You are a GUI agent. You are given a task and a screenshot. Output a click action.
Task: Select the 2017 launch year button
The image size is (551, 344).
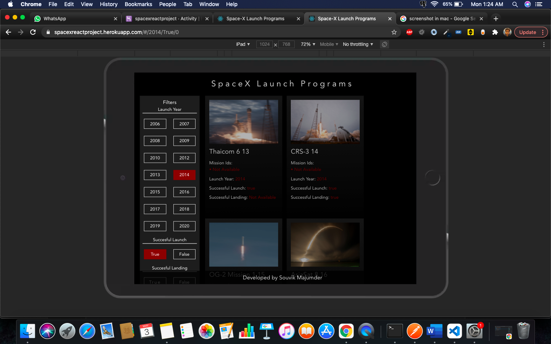pyautogui.click(x=155, y=209)
